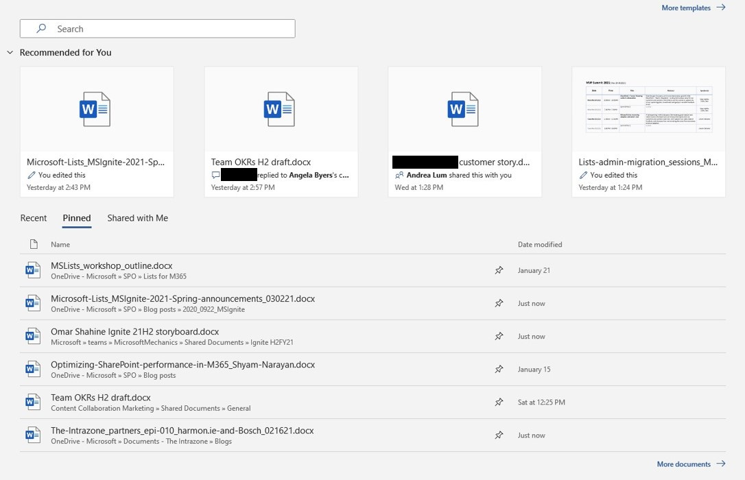Unpin Microsoft-Lists_MSIgnite-2021-Spring-announcements_030221.docx
Screen dimensions: 745x480
coord(499,303)
